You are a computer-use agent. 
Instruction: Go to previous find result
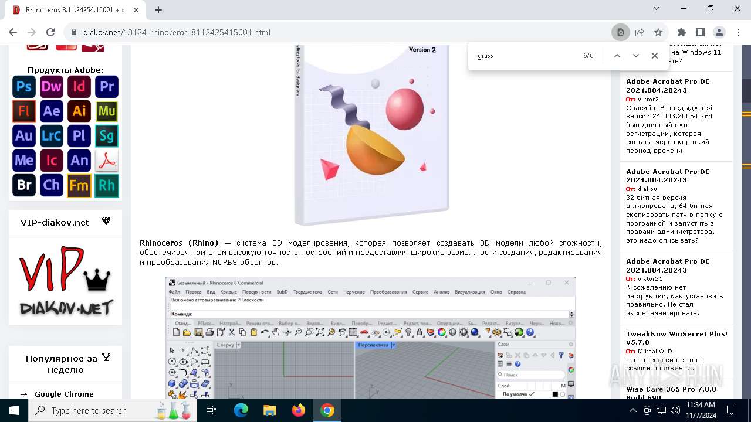tap(617, 56)
